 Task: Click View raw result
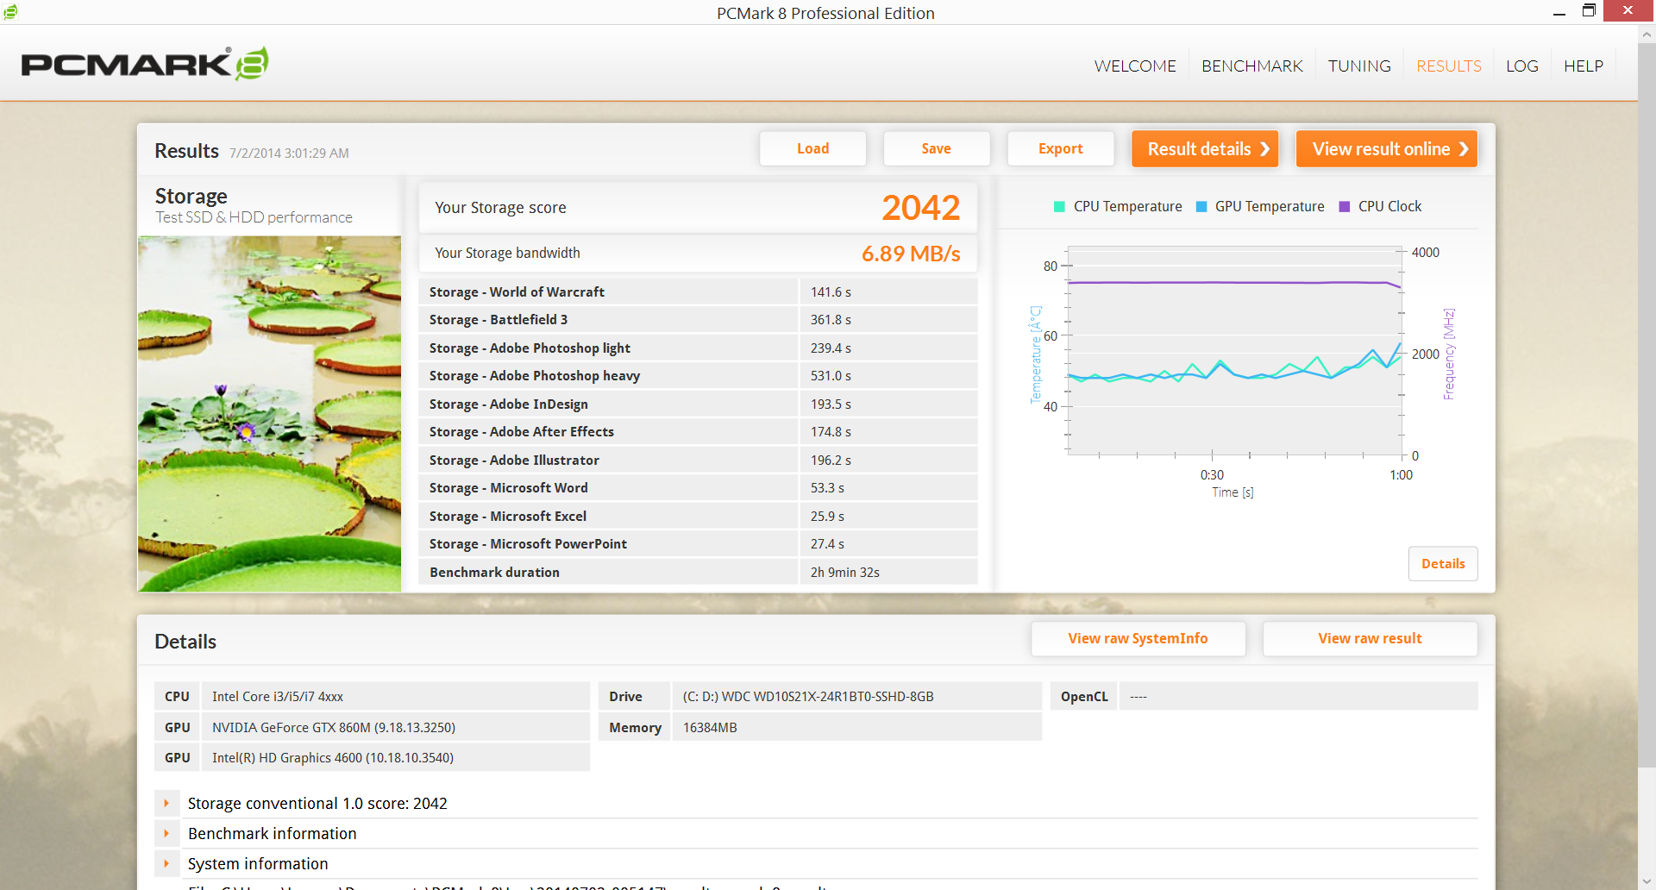coord(1370,638)
